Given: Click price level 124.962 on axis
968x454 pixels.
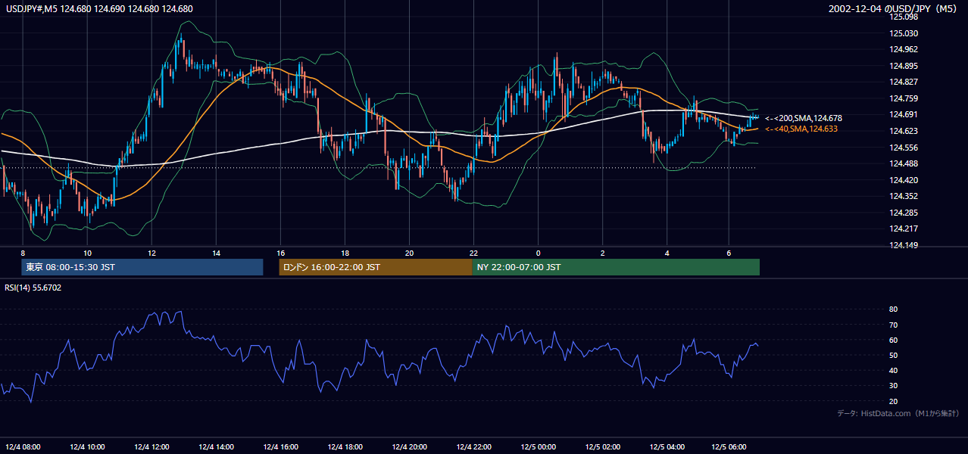Looking at the screenshot, I should click(904, 49).
